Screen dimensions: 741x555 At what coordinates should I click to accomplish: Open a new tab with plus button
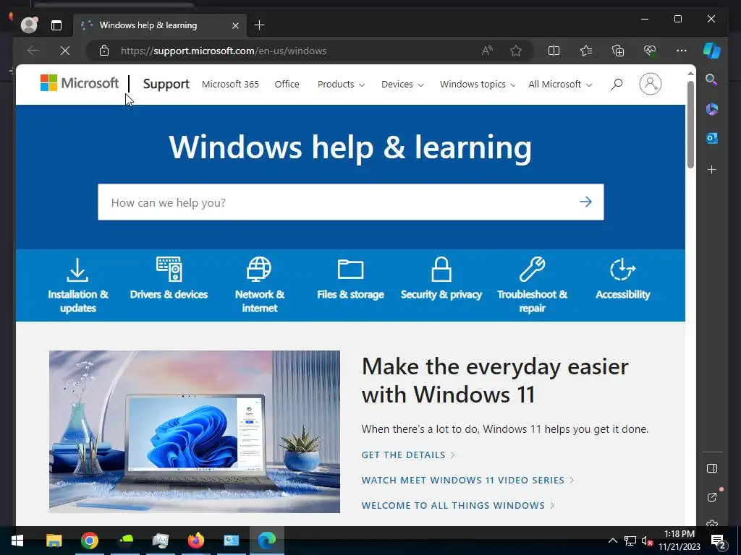click(260, 25)
